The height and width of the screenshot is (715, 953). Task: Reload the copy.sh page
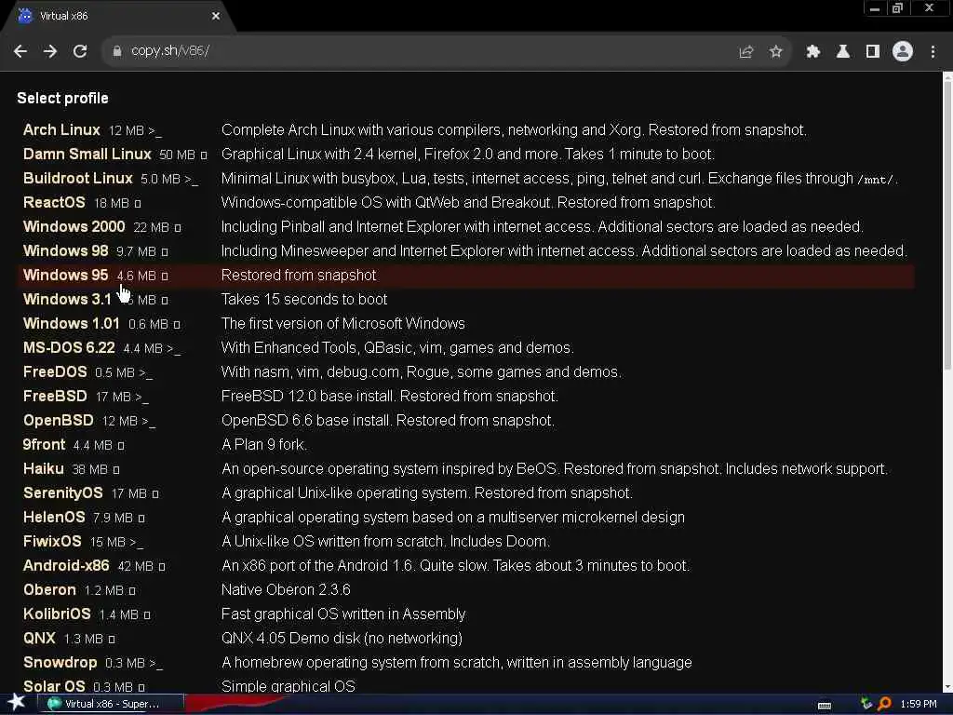pos(80,52)
